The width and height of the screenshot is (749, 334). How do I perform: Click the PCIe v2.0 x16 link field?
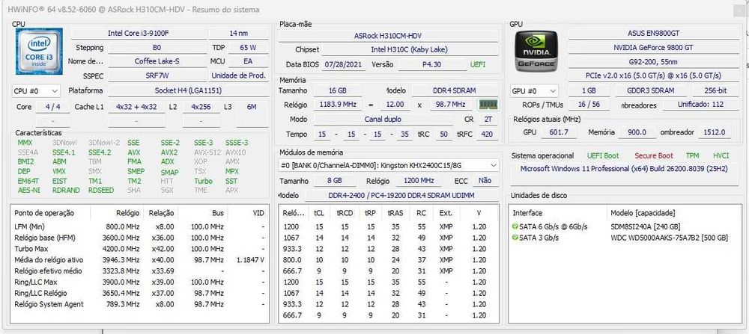pyautogui.click(x=653, y=75)
